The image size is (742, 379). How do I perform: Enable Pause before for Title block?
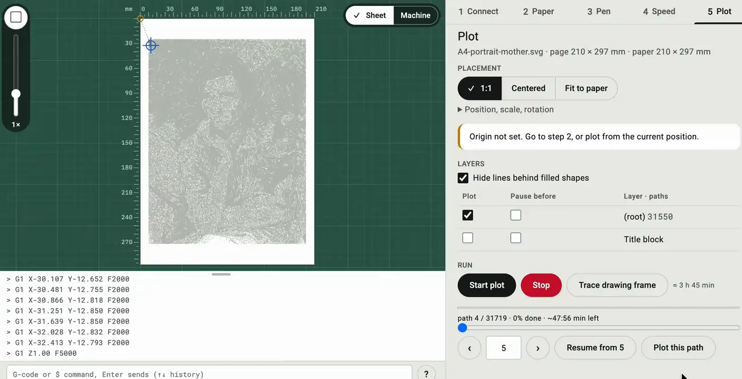pyautogui.click(x=516, y=238)
